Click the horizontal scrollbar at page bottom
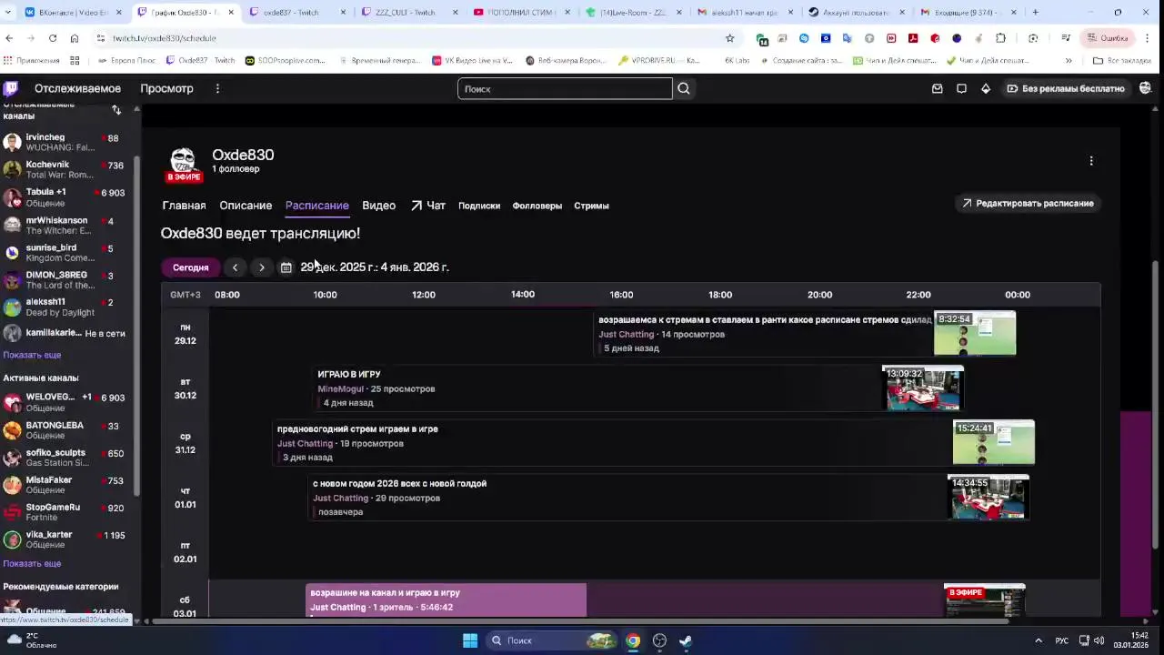 point(582,621)
